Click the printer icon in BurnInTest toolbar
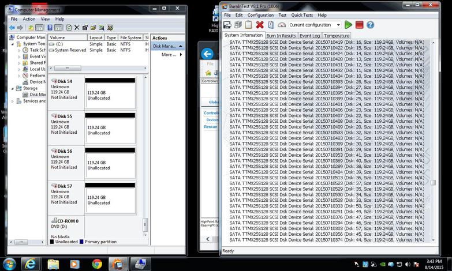452x271 pixels. [238, 25]
